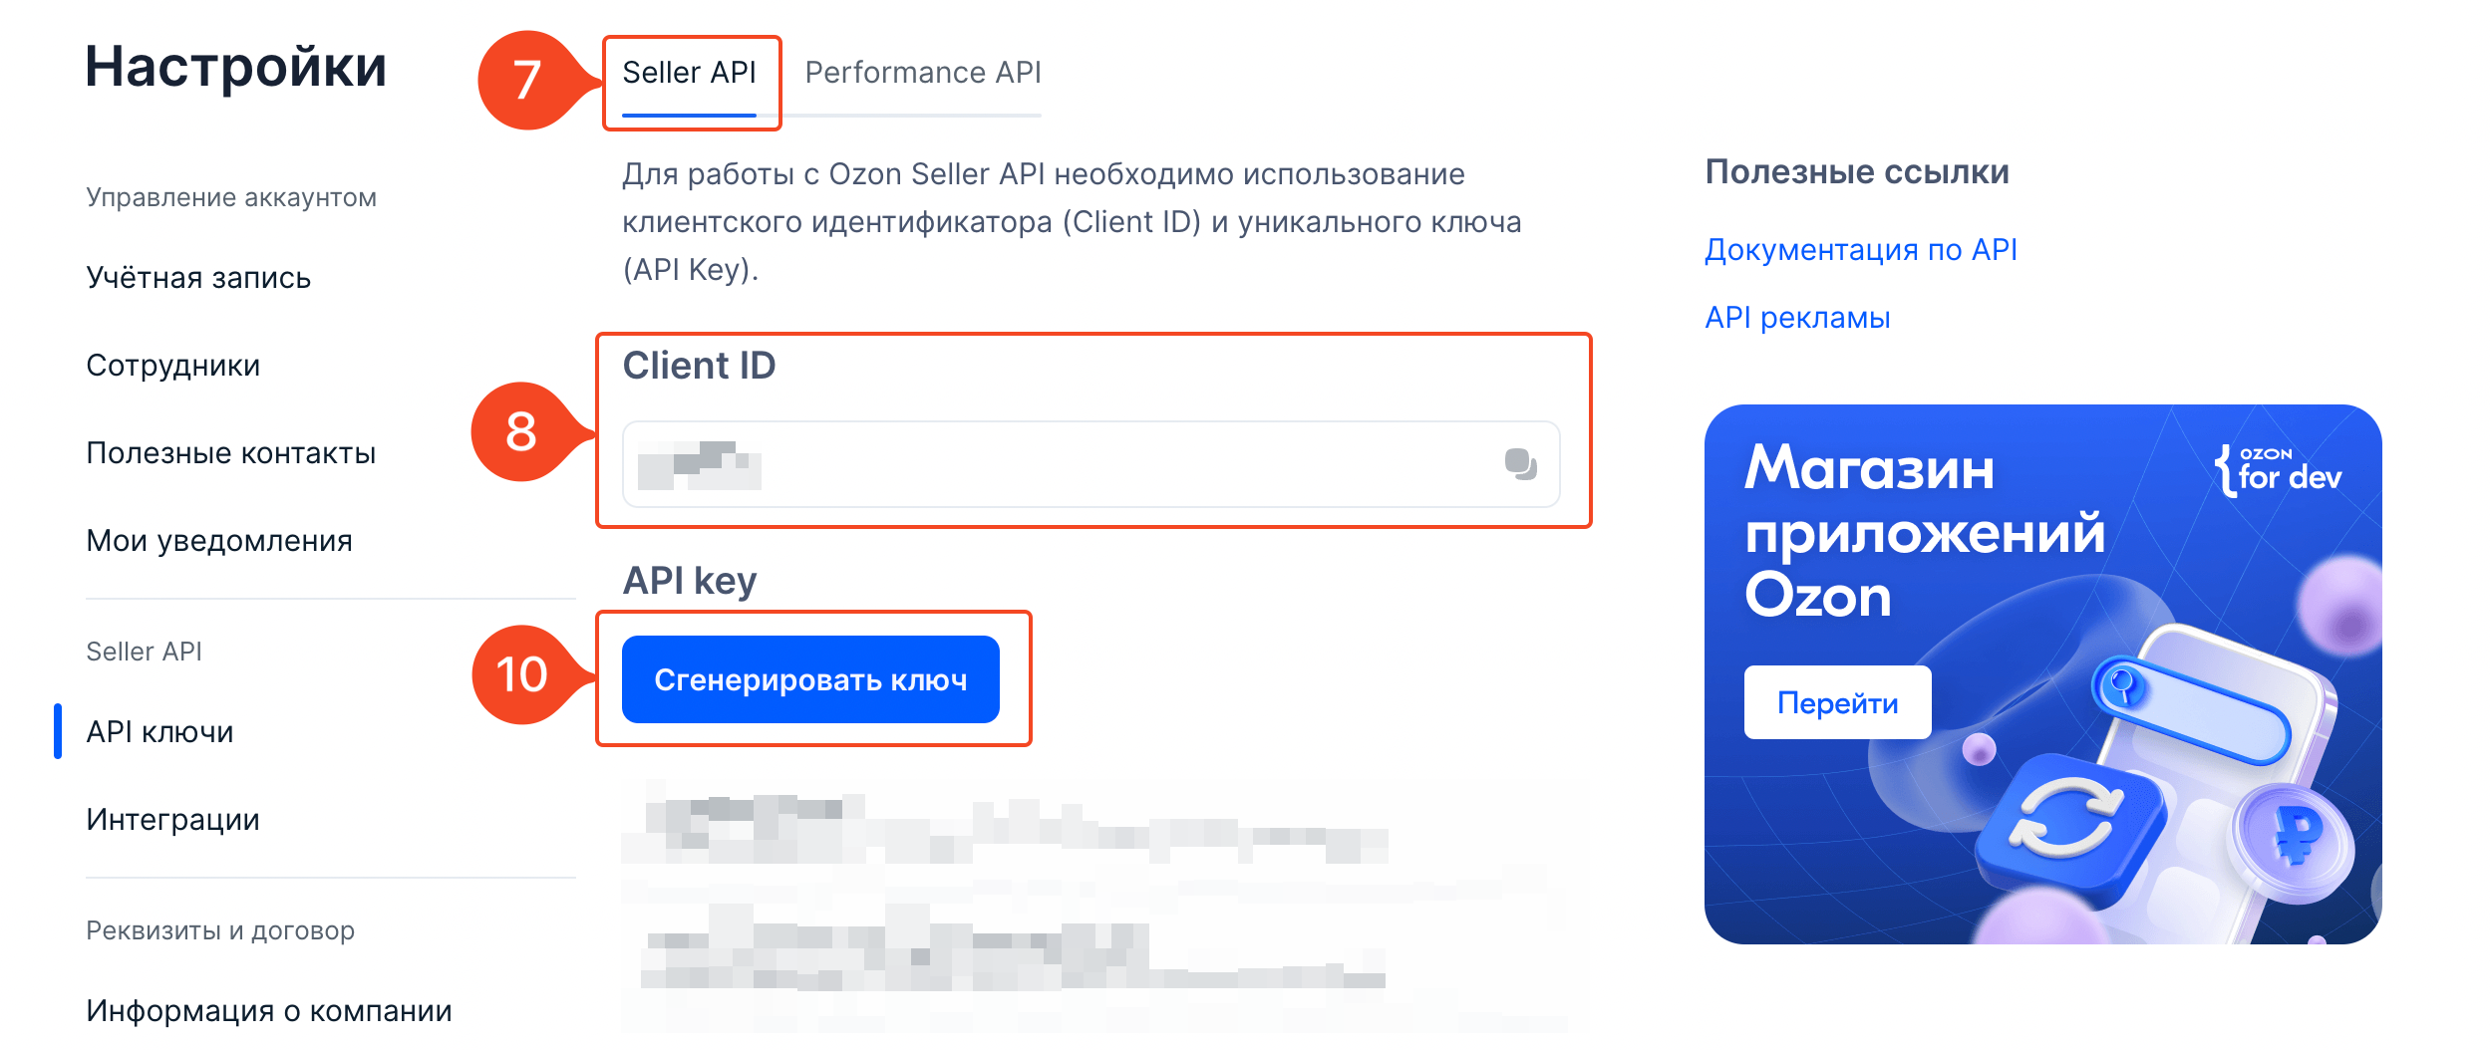
Task: Open the Интеграции sidebar item
Action: click(x=172, y=820)
